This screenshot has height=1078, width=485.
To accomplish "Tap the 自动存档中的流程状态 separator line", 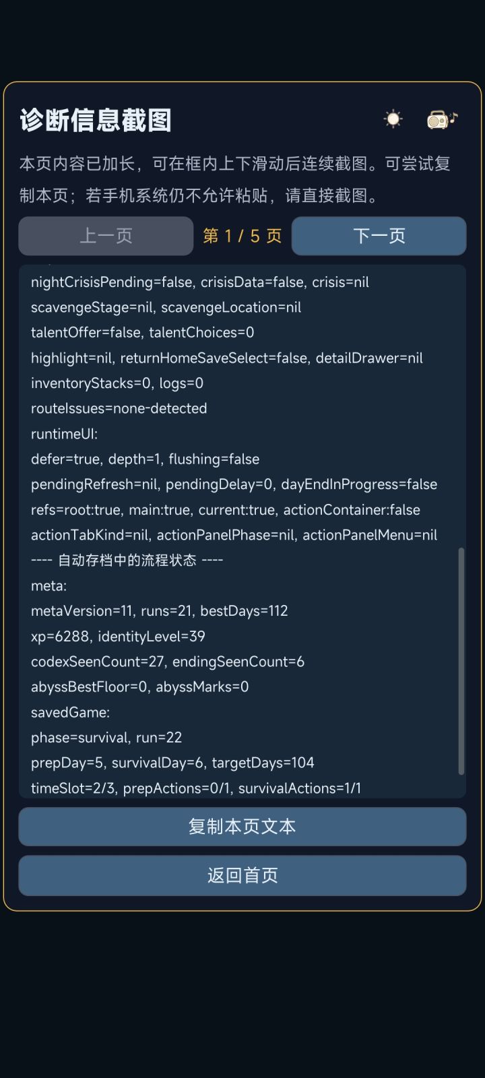I will [x=127, y=561].
